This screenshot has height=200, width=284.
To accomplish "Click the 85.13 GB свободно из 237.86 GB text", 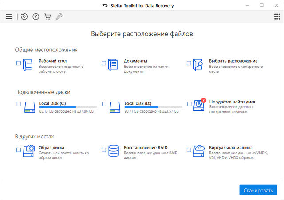I will (67, 111).
